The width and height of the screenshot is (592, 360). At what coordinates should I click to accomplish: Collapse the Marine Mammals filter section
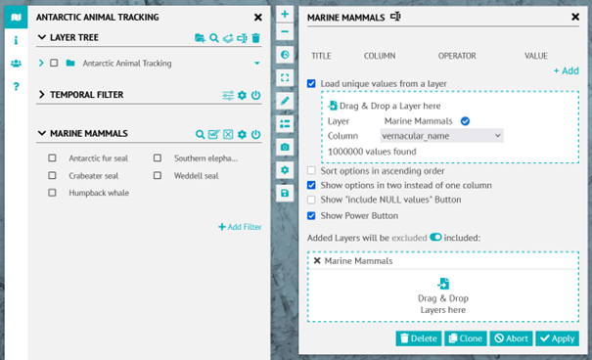tap(42, 133)
